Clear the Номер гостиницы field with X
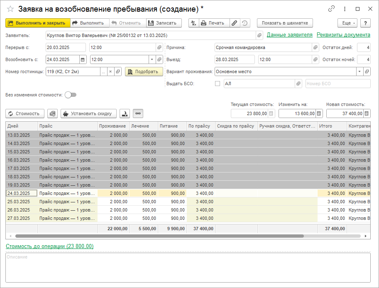 (x=111, y=71)
